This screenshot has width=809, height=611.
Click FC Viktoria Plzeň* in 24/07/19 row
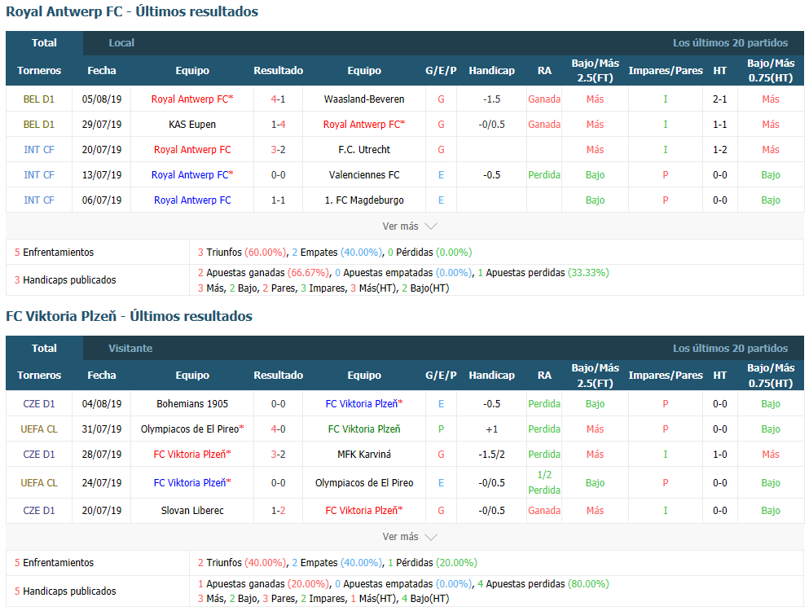coord(192,483)
